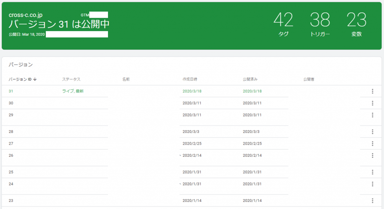The height and width of the screenshot is (209, 384).
Task: Click the 42 タグ count
Action: point(283,23)
